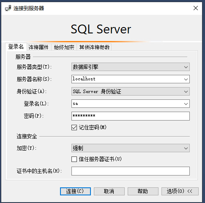The height and width of the screenshot is (203, 205).
Task: Click the 连接安全 section heading
Action: click(27, 136)
